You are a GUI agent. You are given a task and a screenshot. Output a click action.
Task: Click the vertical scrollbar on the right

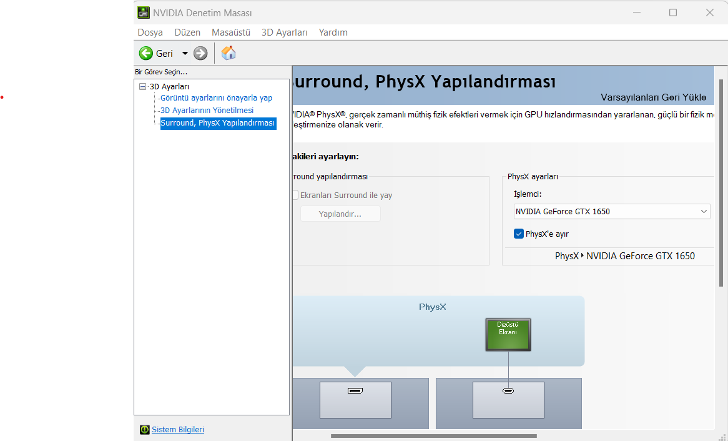coord(721,183)
